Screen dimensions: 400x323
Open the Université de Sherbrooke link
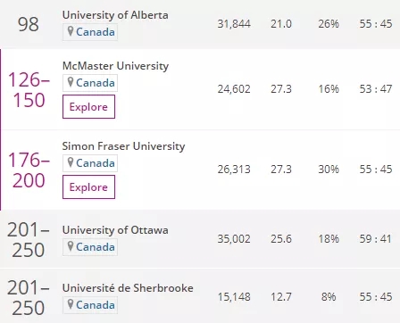pyautogui.click(x=128, y=288)
